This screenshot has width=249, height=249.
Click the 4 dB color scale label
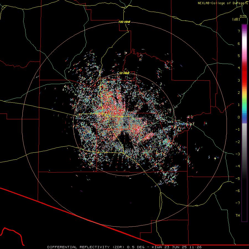[239, 68]
